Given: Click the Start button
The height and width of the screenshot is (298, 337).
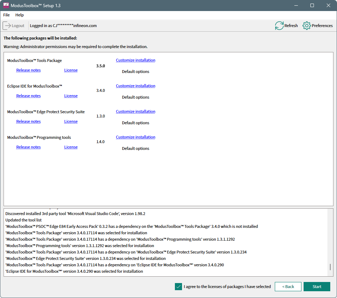Looking at the screenshot, I should [317, 287].
